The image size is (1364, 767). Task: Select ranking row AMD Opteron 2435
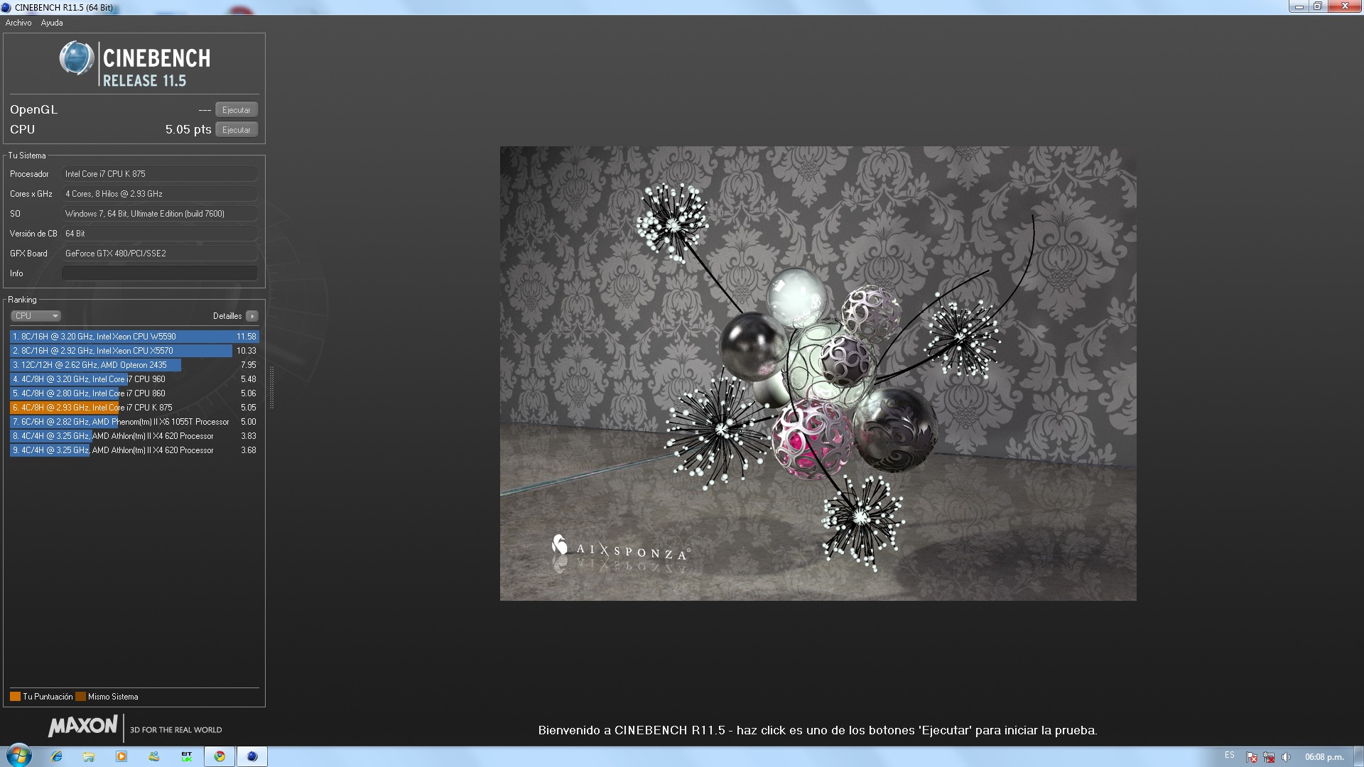pos(134,365)
